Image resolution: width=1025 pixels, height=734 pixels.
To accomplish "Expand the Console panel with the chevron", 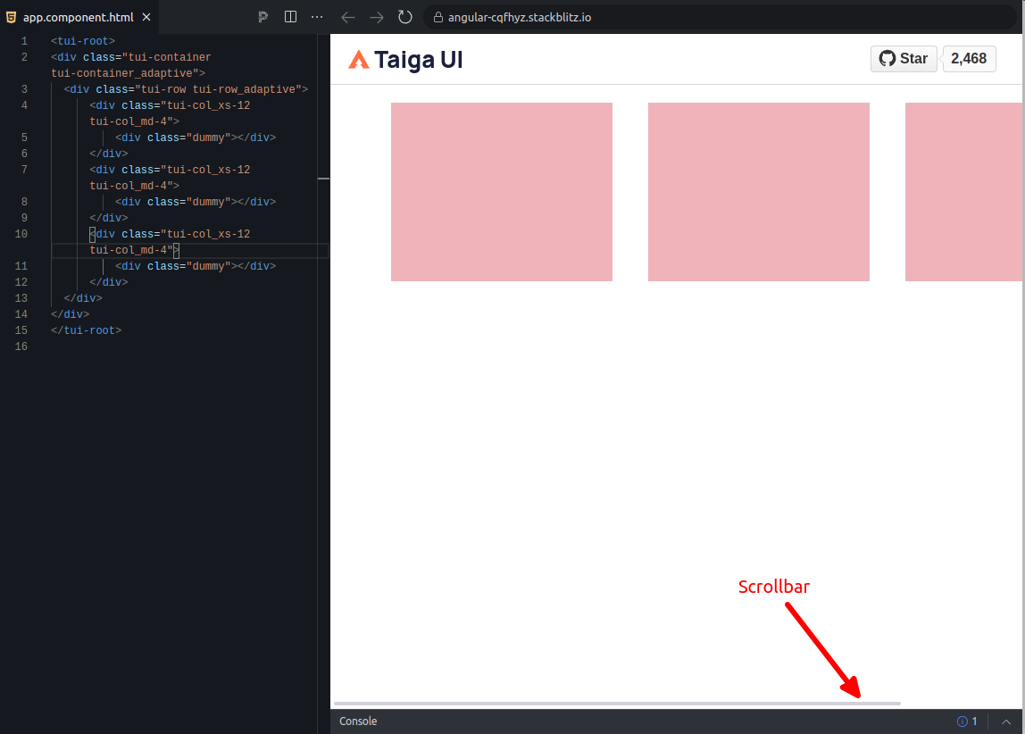I will (x=1007, y=721).
